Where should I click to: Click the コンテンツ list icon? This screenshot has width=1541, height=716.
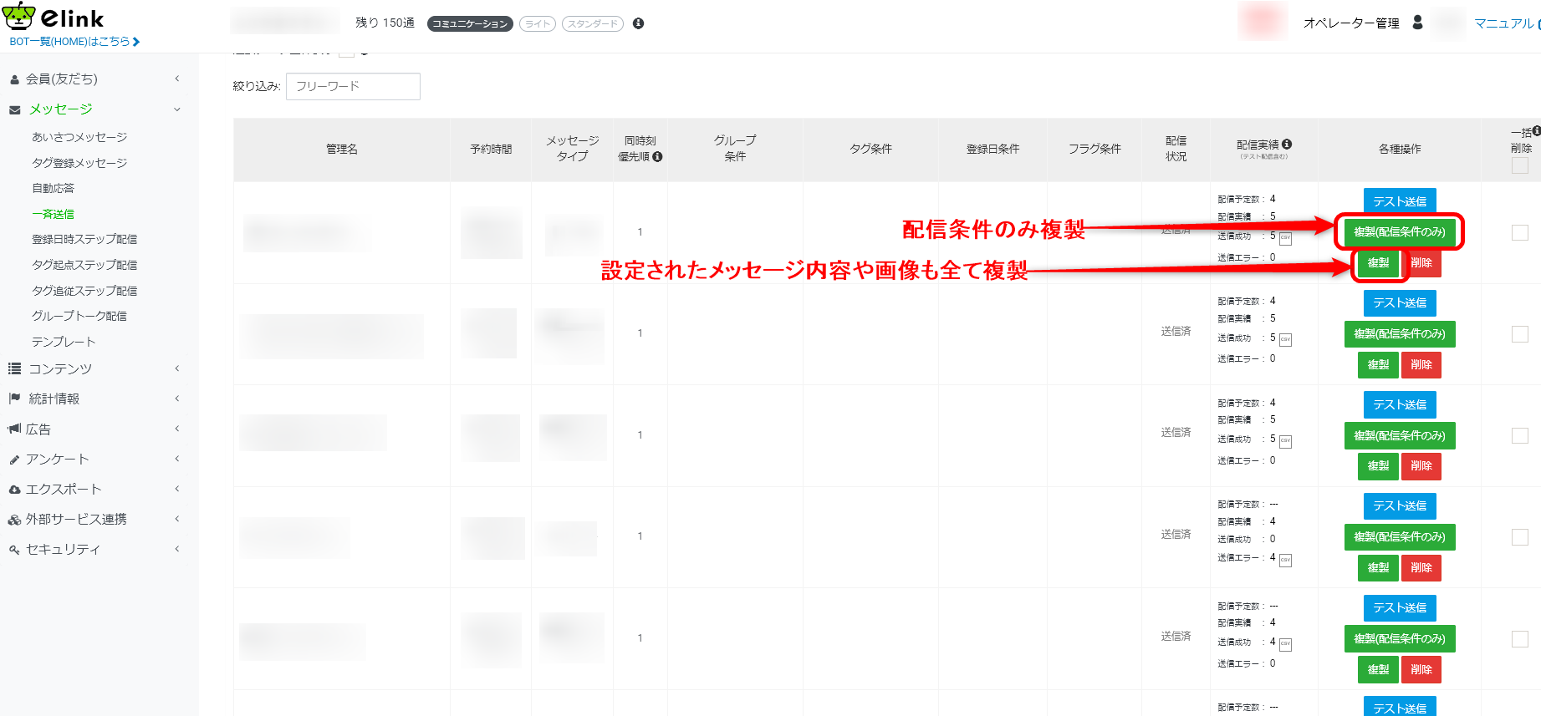(14, 368)
